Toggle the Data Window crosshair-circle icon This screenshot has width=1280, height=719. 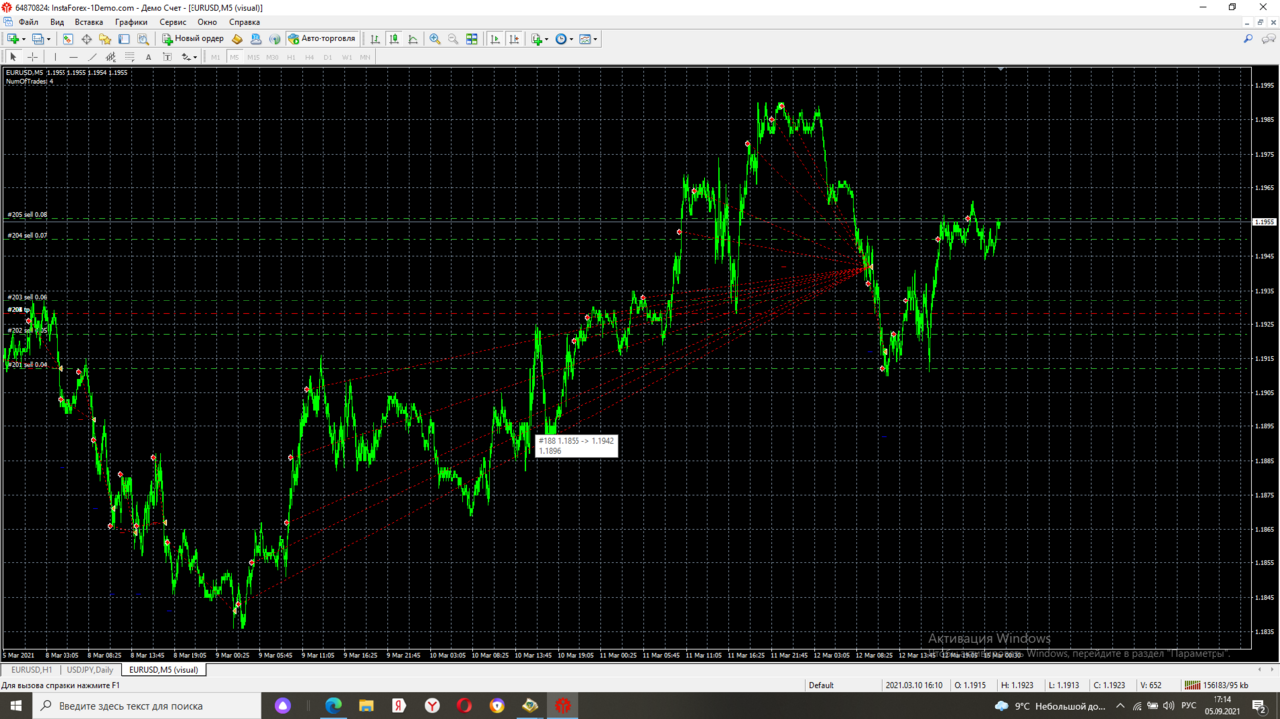coord(86,39)
